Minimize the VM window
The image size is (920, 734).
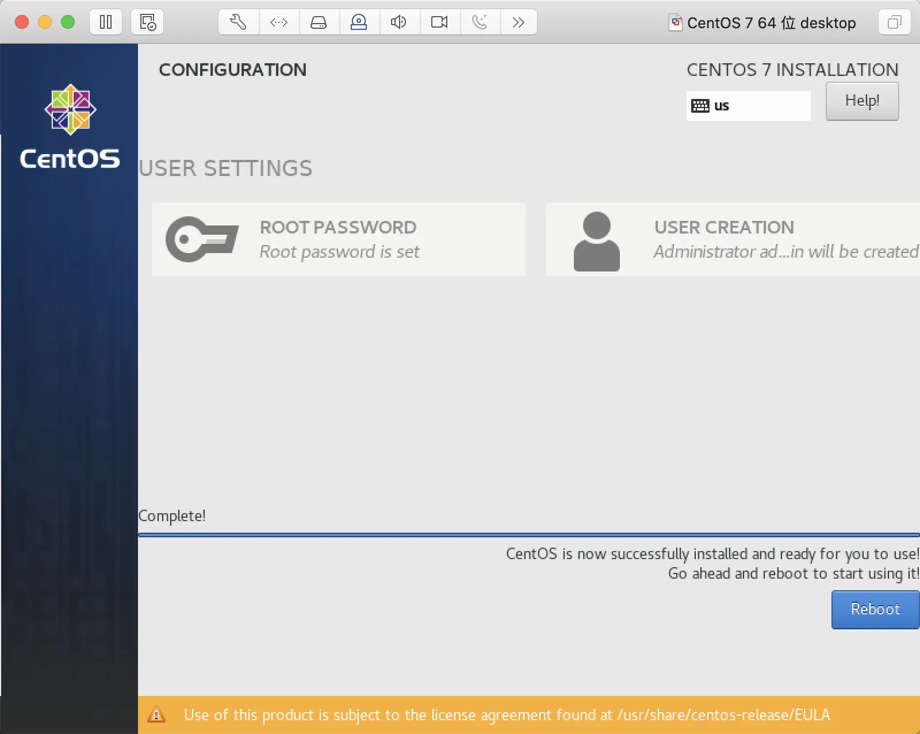click(x=45, y=22)
